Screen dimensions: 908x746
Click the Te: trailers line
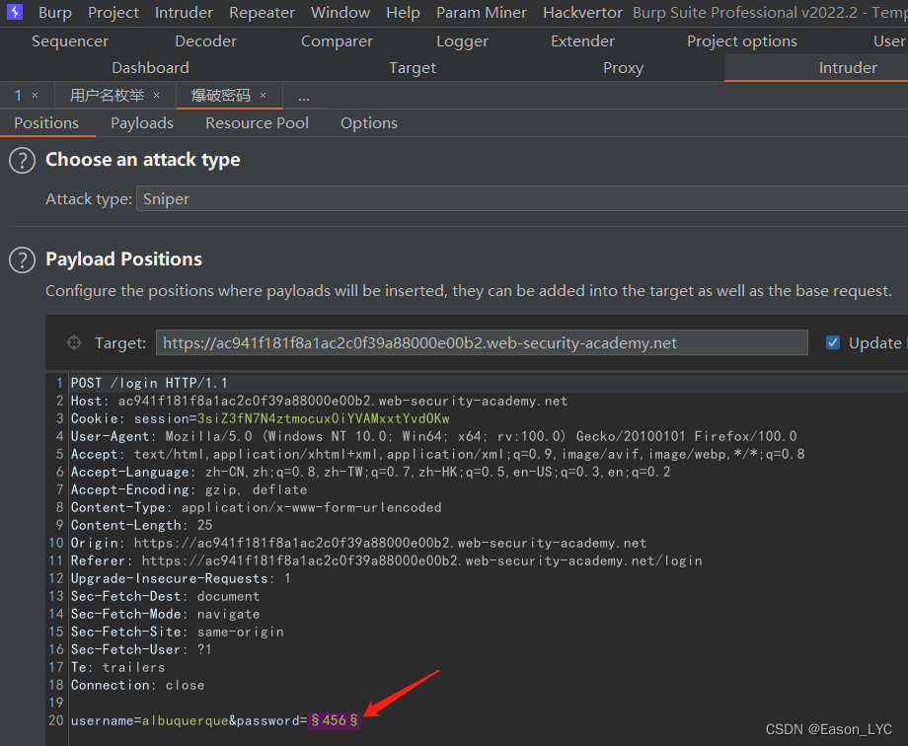tap(117, 667)
